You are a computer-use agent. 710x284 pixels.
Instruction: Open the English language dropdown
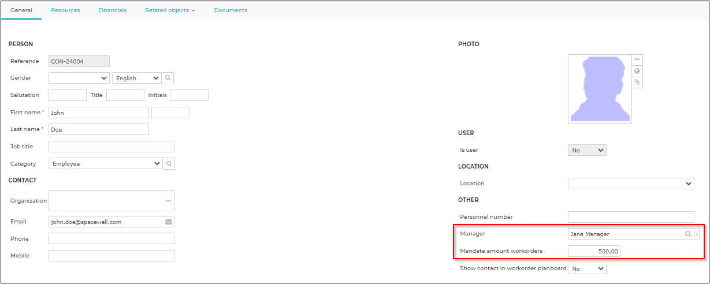pos(137,78)
